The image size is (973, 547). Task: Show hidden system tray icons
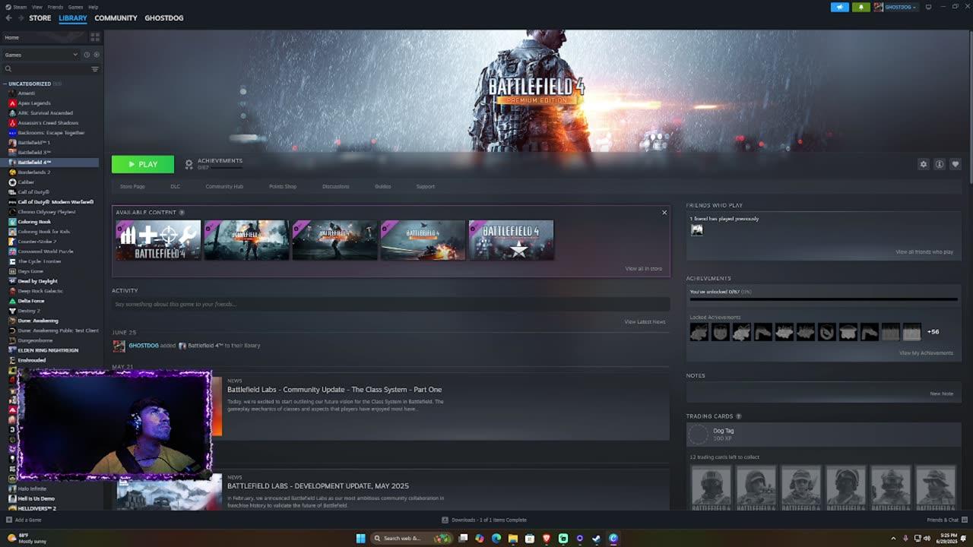click(893, 539)
